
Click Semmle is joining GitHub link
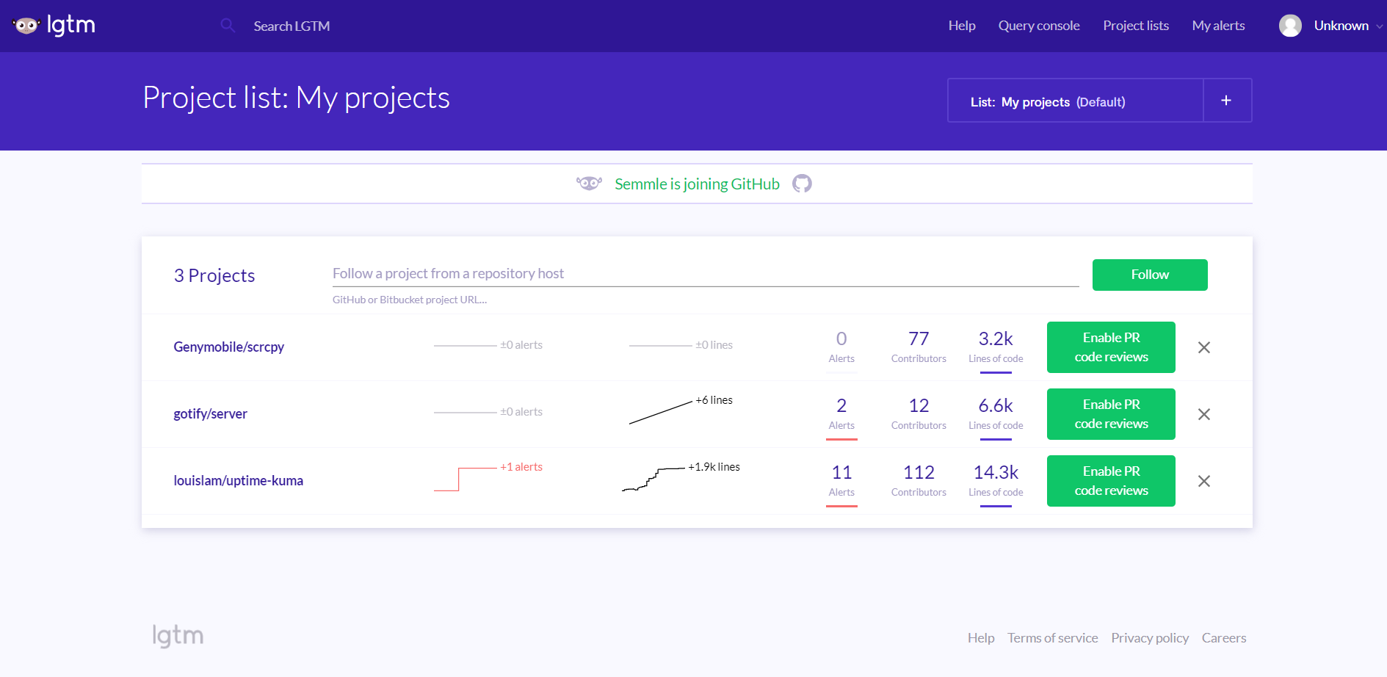tap(697, 184)
